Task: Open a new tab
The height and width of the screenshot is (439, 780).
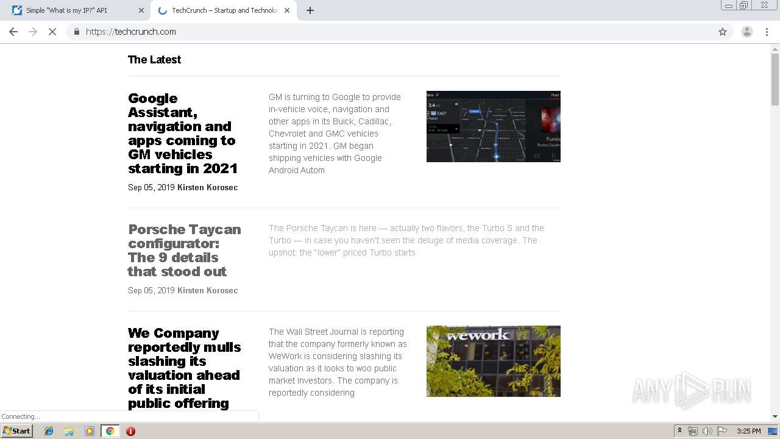Action: (310, 10)
